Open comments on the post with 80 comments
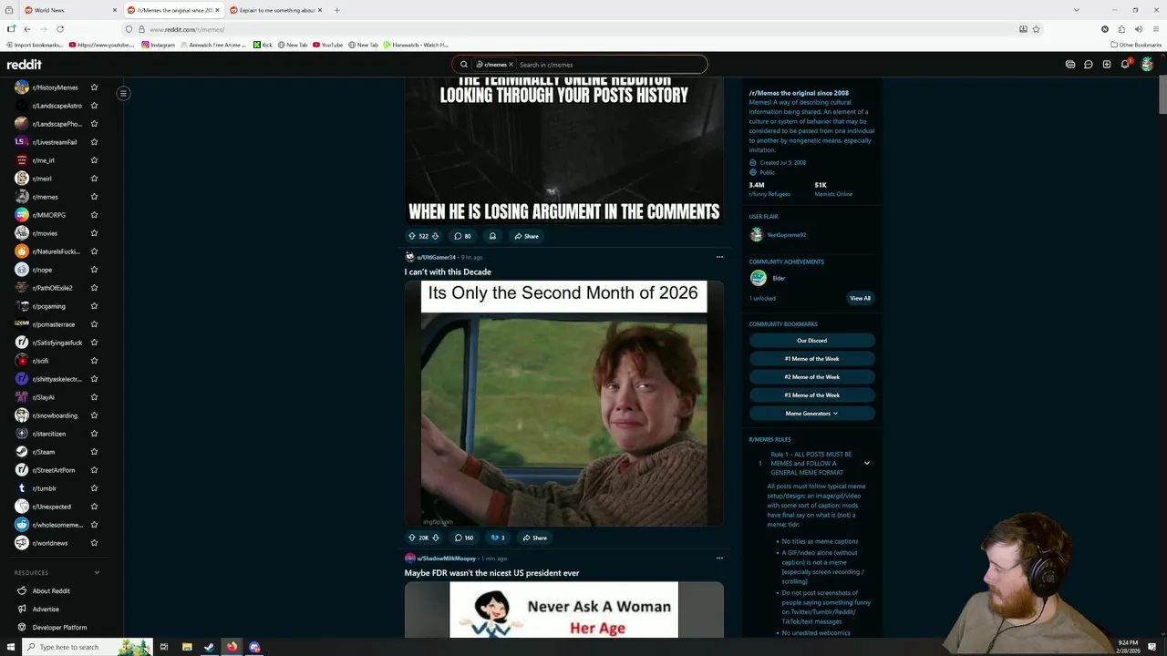 point(462,236)
